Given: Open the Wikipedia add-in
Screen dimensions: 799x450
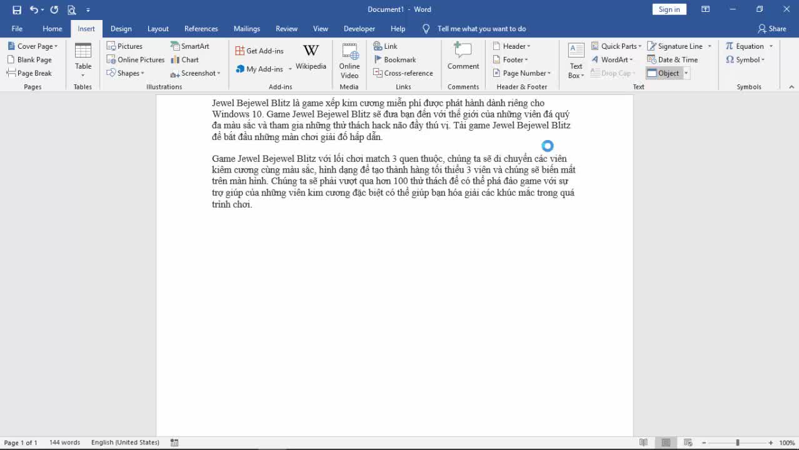Looking at the screenshot, I should [311, 57].
